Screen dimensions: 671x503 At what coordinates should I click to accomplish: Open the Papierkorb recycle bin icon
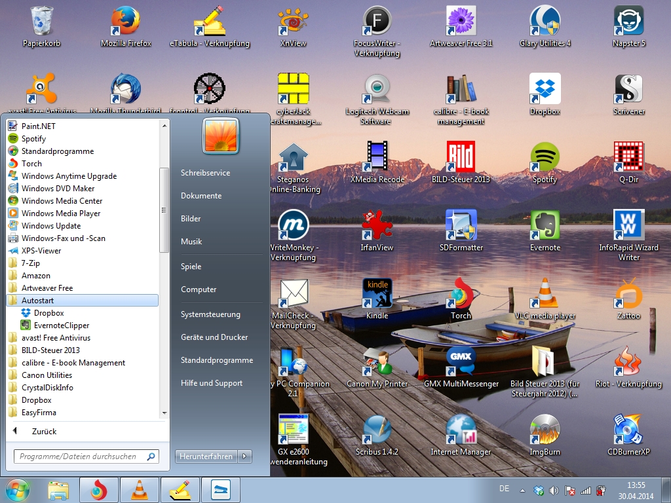[41, 26]
